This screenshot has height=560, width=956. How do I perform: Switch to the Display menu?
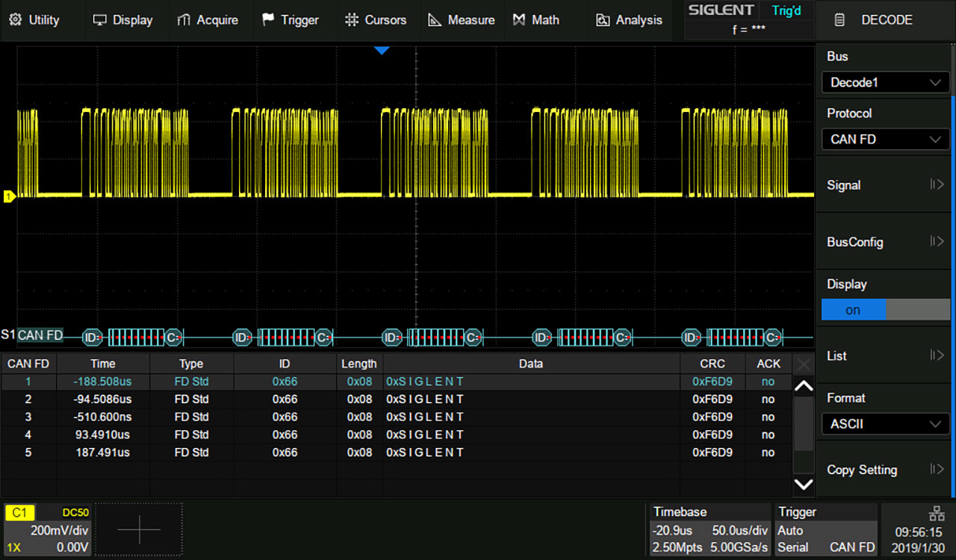tap(124, 20)
